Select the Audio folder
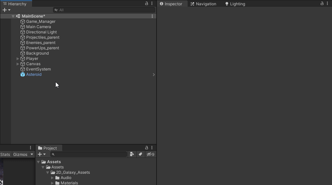The image size is (332, 185). 63,178
